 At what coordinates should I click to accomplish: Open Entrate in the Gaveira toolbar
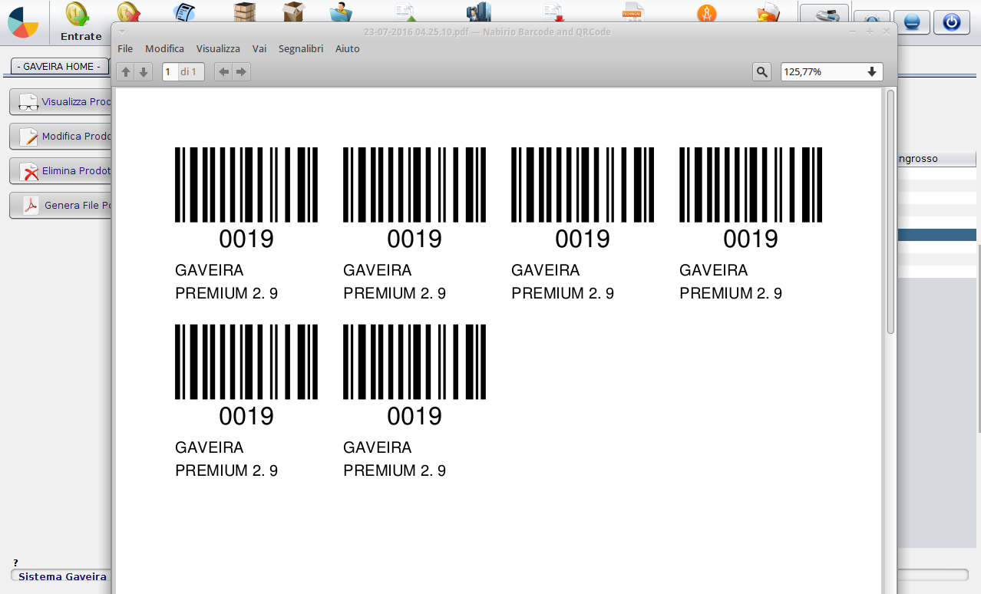tap(81, 22)
